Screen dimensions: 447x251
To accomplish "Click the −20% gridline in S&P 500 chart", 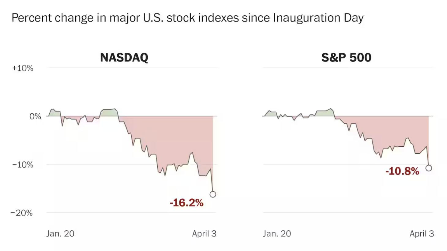I will pyautogui.click(x=347, y=212).
